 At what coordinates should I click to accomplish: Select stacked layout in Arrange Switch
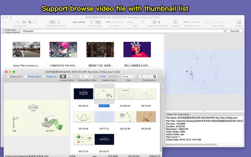[x=69, y=77]
